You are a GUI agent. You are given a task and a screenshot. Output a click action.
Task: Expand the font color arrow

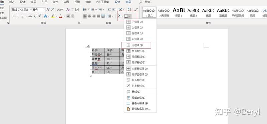tap(64, 16)
